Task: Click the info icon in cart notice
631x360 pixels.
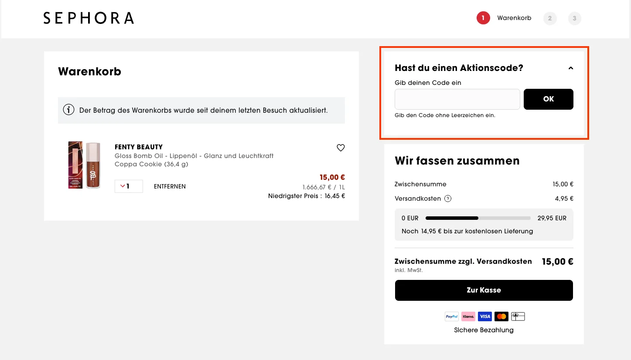Action: pyautogui.click(x=68, y=110)
